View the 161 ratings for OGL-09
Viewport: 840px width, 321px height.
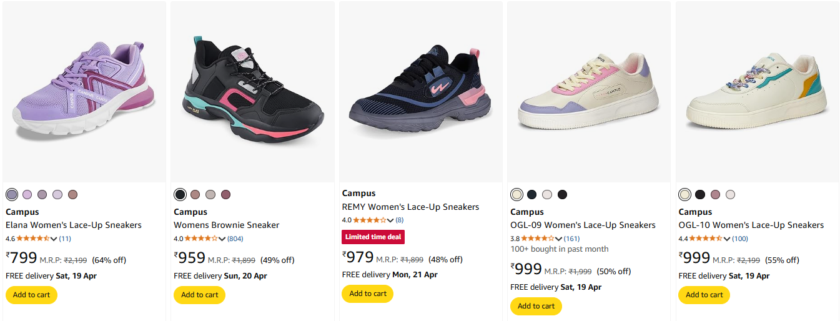point(571,239)
